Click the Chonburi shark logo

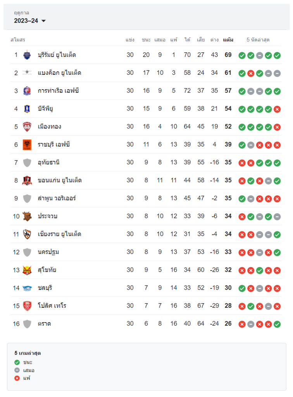pyautogui.click(x=27, y=288)
